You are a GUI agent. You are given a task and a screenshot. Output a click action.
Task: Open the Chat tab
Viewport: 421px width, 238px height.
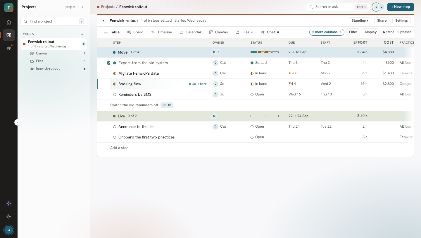pos(270,32)
